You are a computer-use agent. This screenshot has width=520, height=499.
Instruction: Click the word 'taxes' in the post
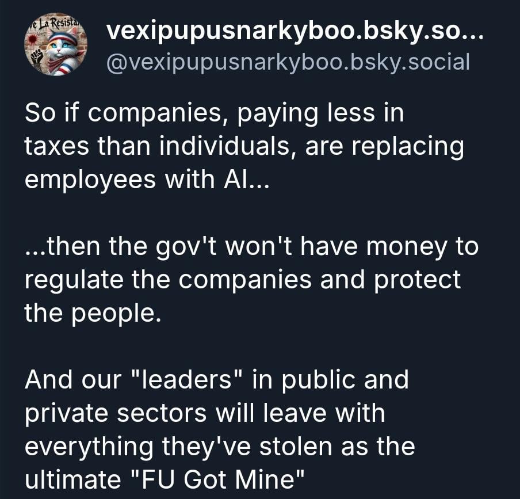57,146
